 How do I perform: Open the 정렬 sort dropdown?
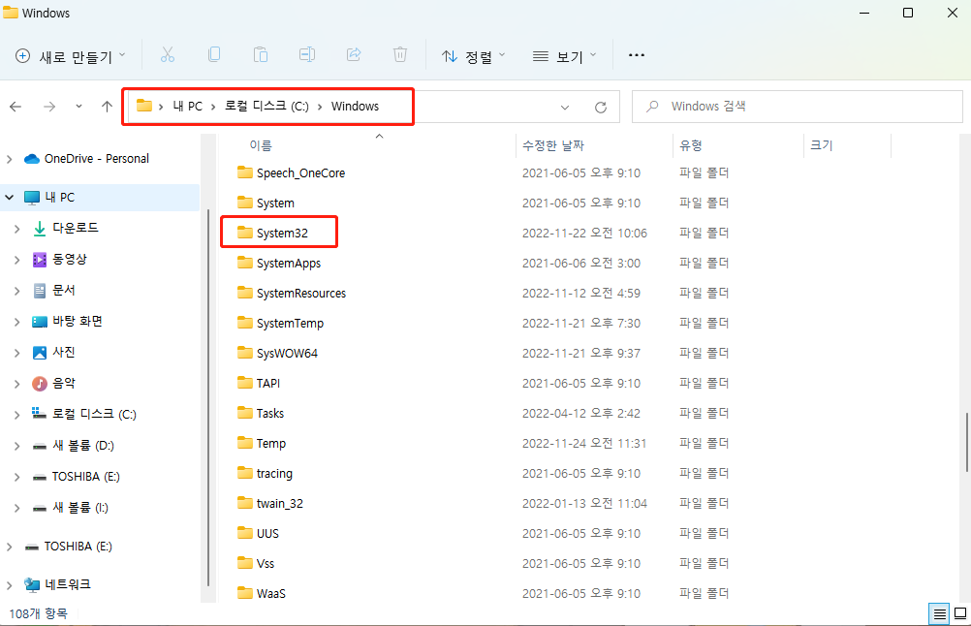click(x=474, y=56)
